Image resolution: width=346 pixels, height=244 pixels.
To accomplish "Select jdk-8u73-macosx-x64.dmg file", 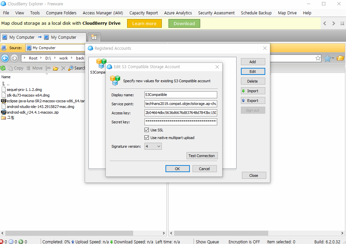I will click(x=25, y=95).
